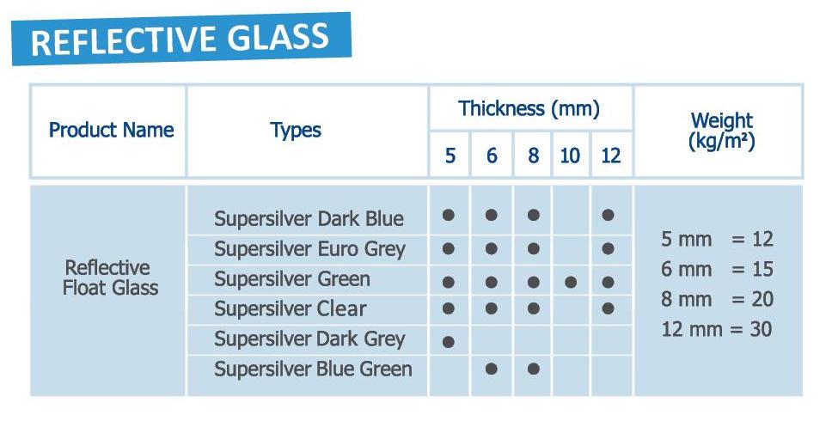832x421 pixels.
Task: Select the "12 mm = 30" weight entry
Action: [717, 328]
